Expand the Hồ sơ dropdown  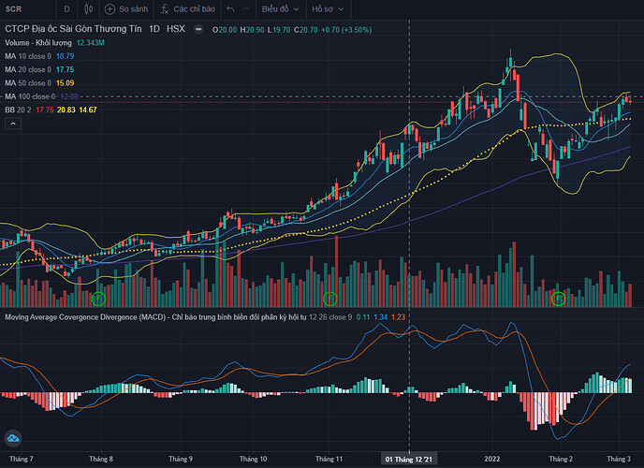click(x=328, y=9)
